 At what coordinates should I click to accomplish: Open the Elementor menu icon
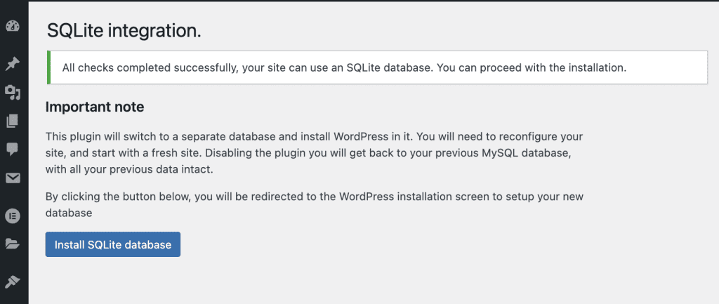coord(13,216)
